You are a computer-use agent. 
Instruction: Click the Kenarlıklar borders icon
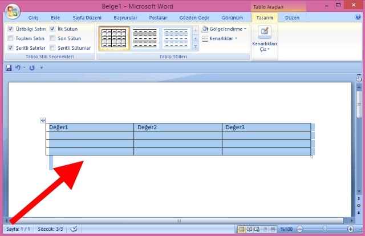[x=205, y=38]
